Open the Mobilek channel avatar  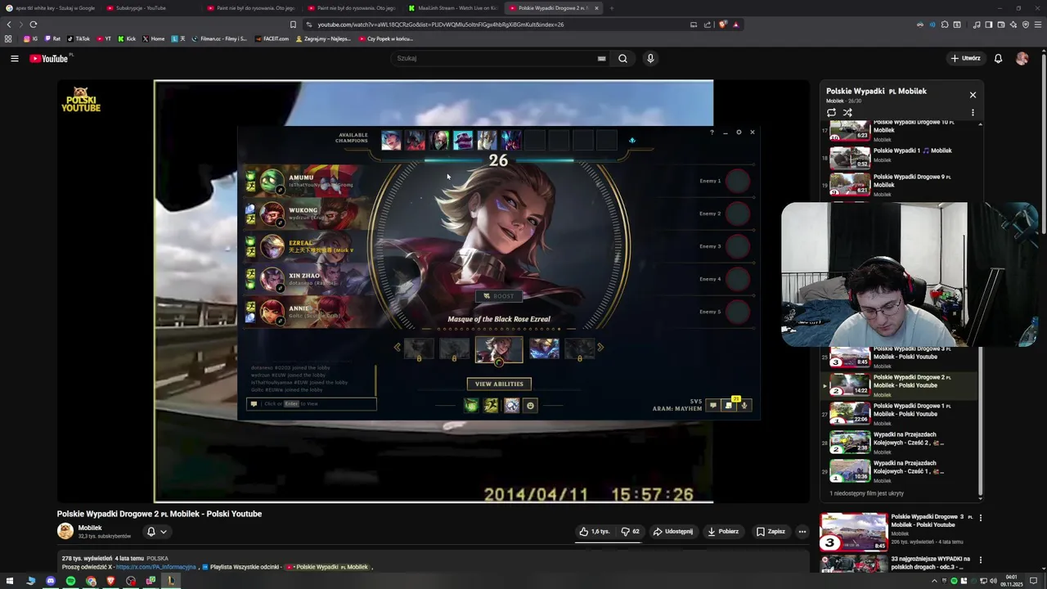[65, 532]
